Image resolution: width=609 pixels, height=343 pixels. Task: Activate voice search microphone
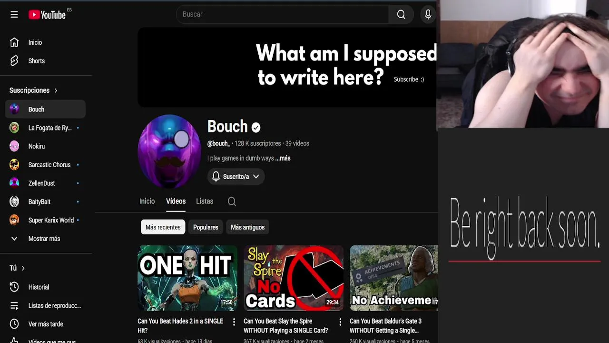coord(428,14)
